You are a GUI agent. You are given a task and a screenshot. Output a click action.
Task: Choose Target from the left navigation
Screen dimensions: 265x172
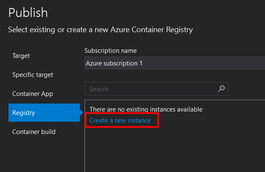21,55
